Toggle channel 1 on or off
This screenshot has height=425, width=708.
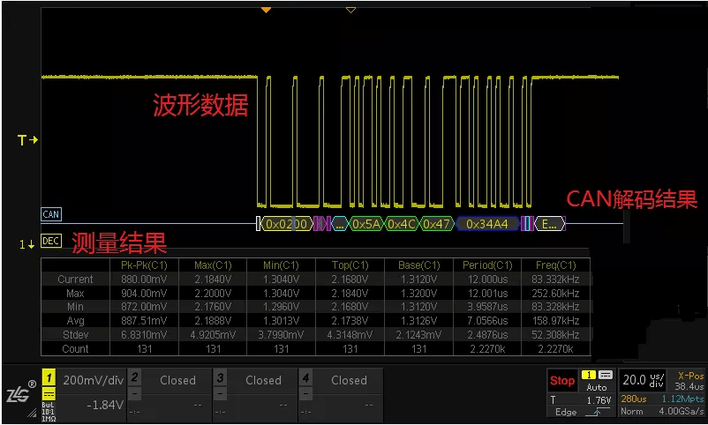pyautogui.click(x=49, y=377)
